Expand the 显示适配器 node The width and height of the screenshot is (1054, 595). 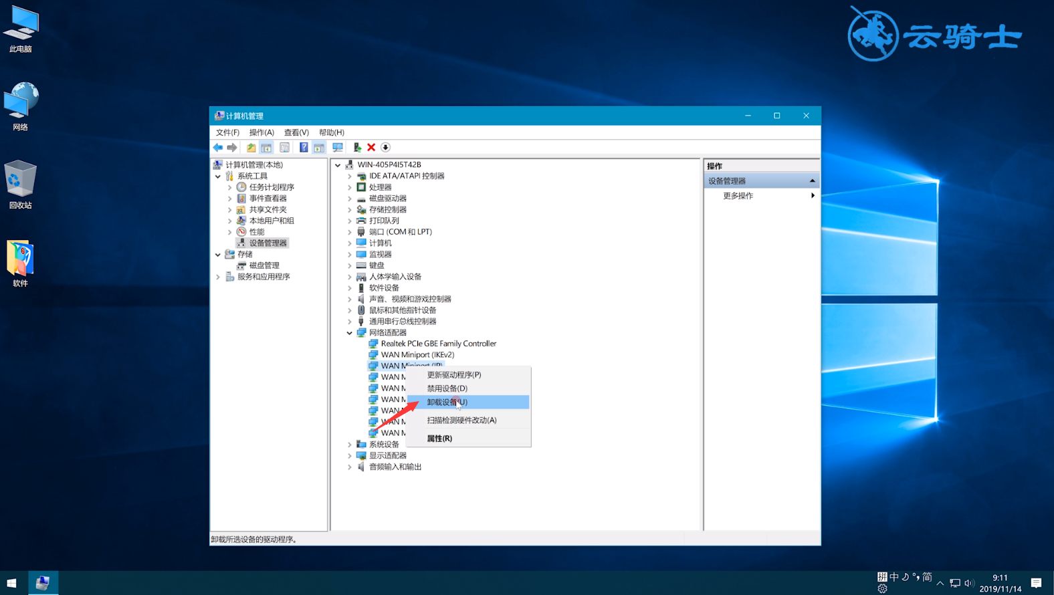pyautogui.click(x=349, y=456)
